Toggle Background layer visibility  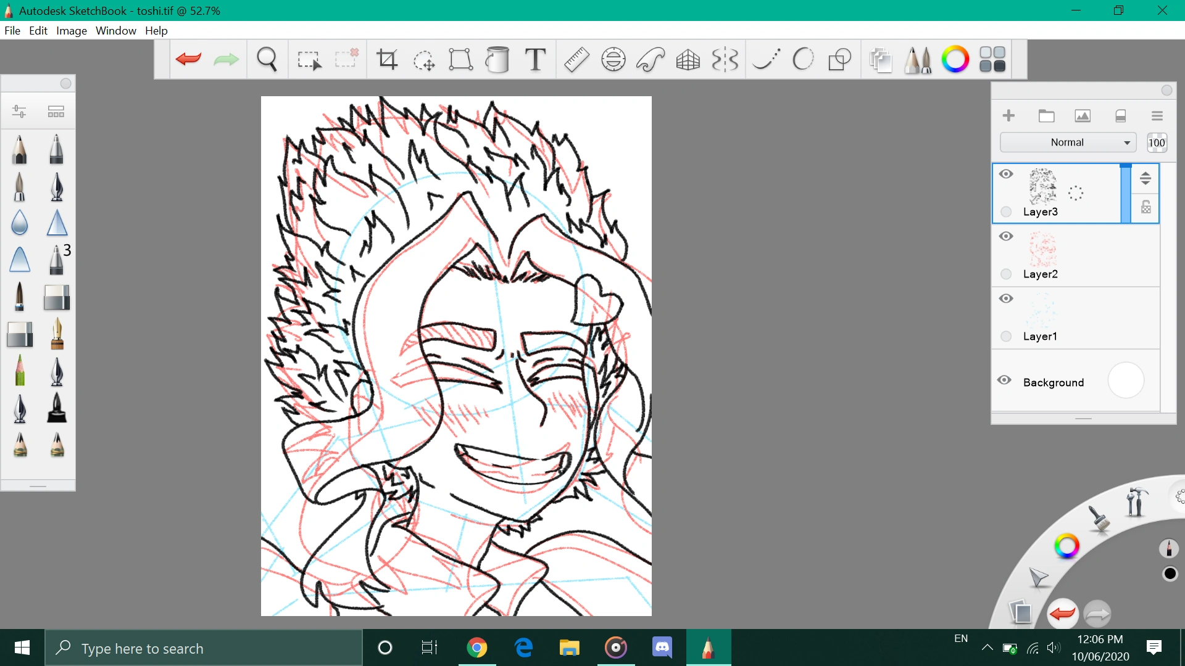pos(1004,380)
